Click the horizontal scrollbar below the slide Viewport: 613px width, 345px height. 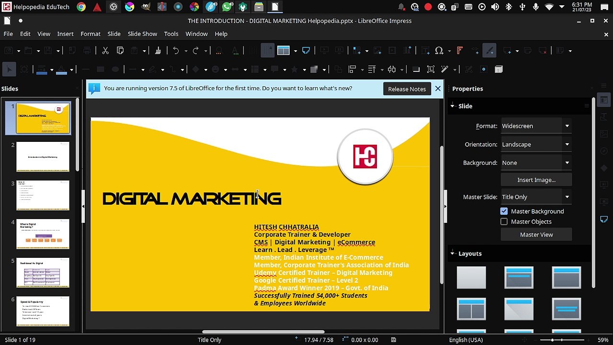(x=263, y=332)
